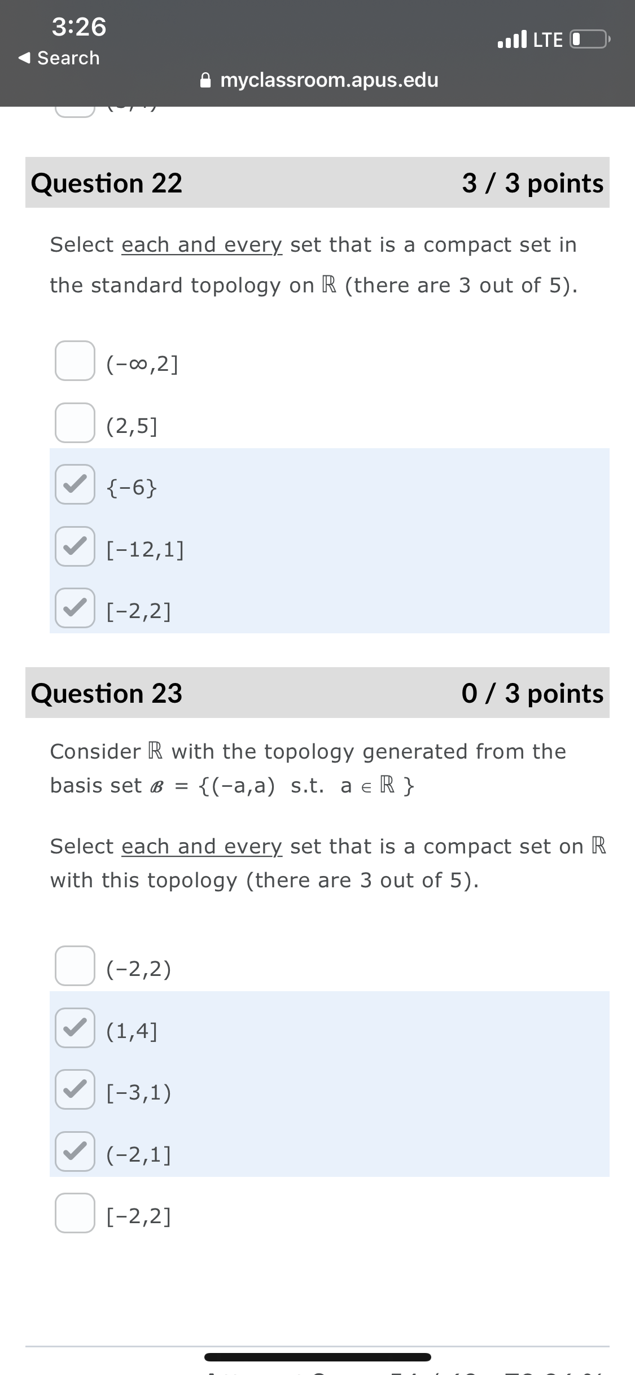Check the (−2,2) option in Question 23
This screenshot has height=1375, width=635.
[75, 966]
